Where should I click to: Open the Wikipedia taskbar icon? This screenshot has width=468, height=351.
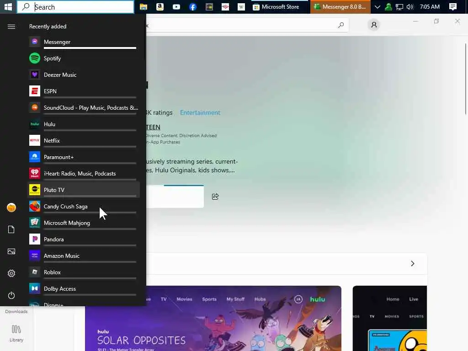tap(241, 6)
